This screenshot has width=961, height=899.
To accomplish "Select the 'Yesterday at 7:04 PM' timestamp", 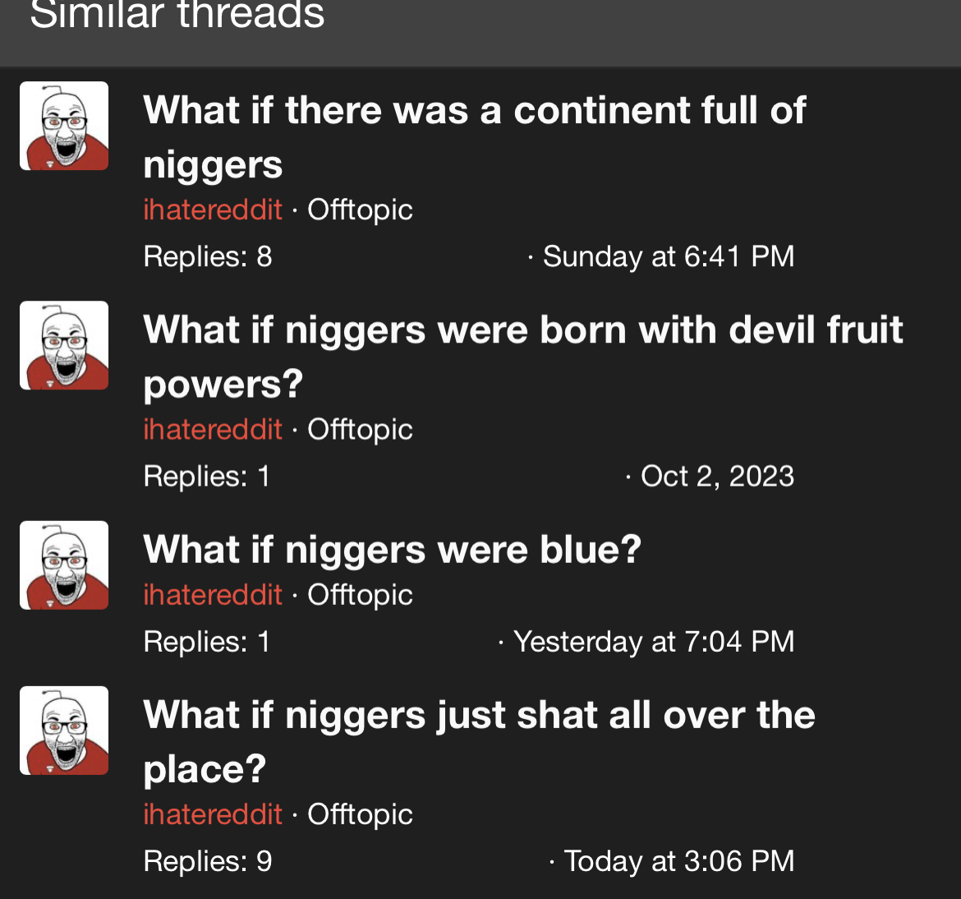I will point(654,642).
